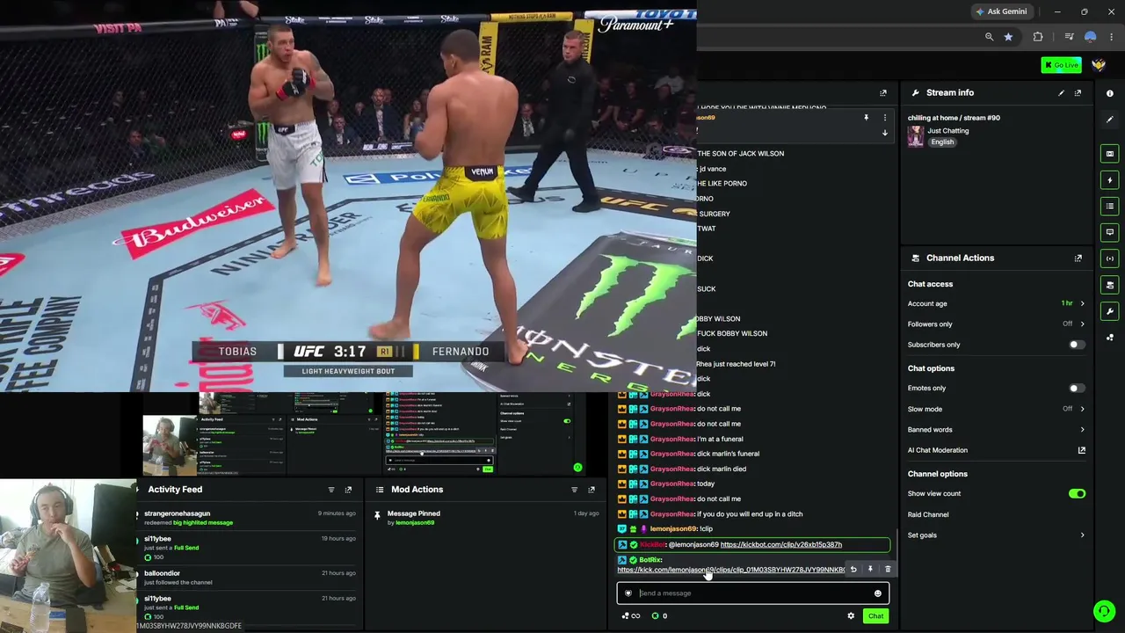
Task: Click the info icon in the right sidebar
Action: click(x=1110, y=93)
